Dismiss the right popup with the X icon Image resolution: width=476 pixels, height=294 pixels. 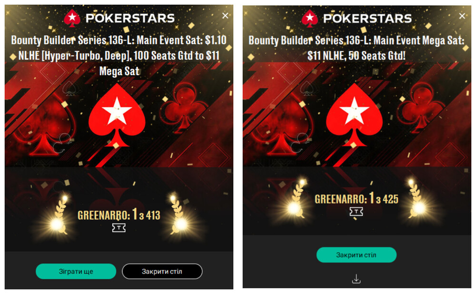(462, 16)
